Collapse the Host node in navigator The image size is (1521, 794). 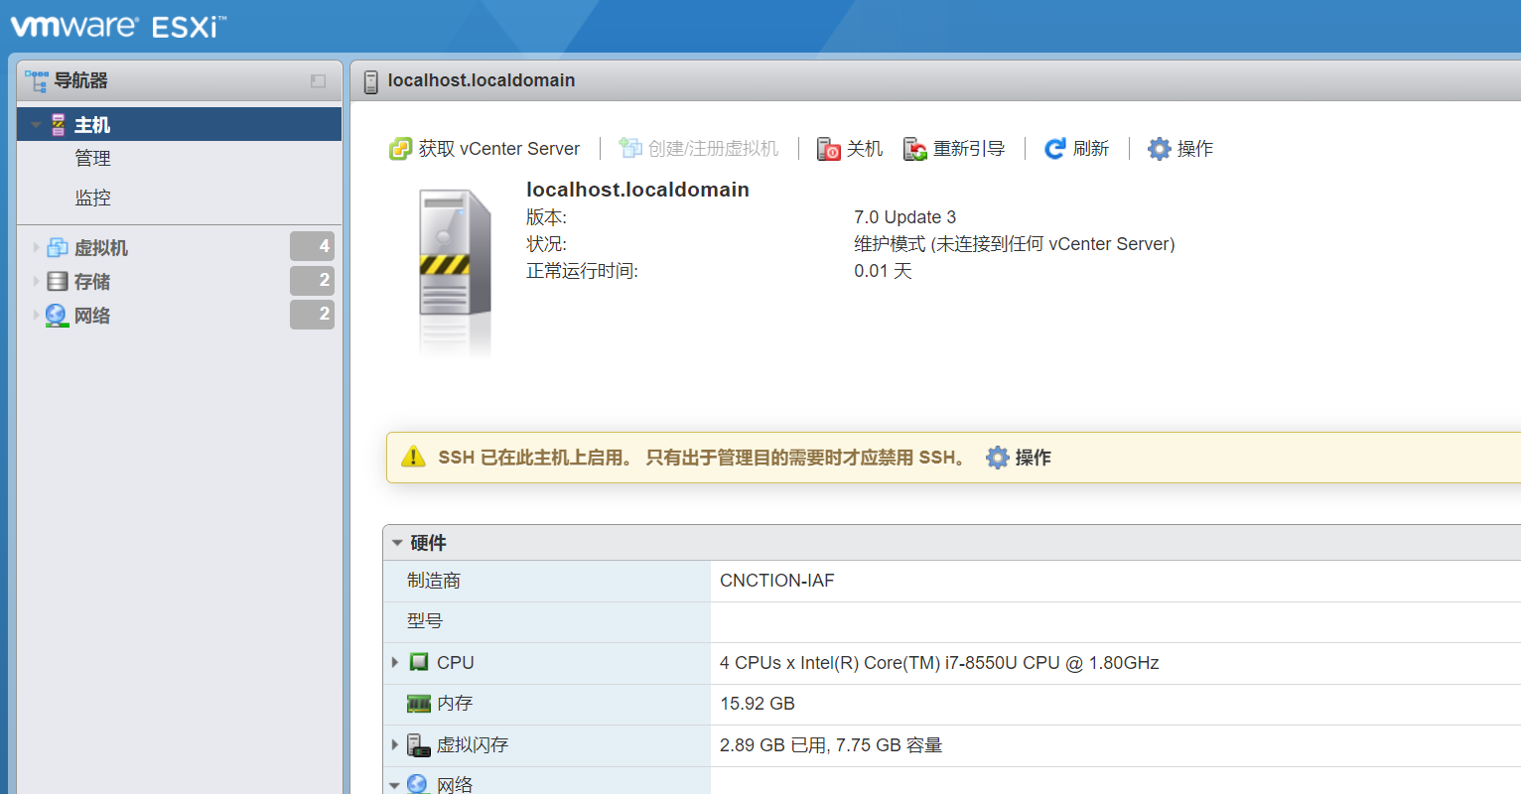click(x=36, y=125)
